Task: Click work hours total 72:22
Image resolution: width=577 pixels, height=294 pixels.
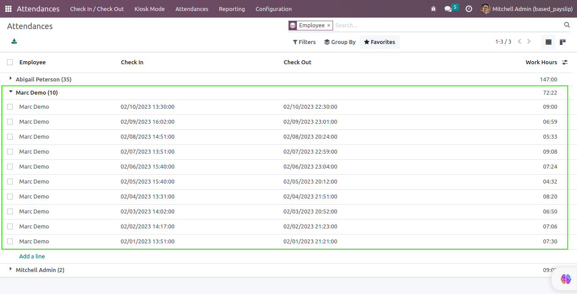Action: [550, 93]
